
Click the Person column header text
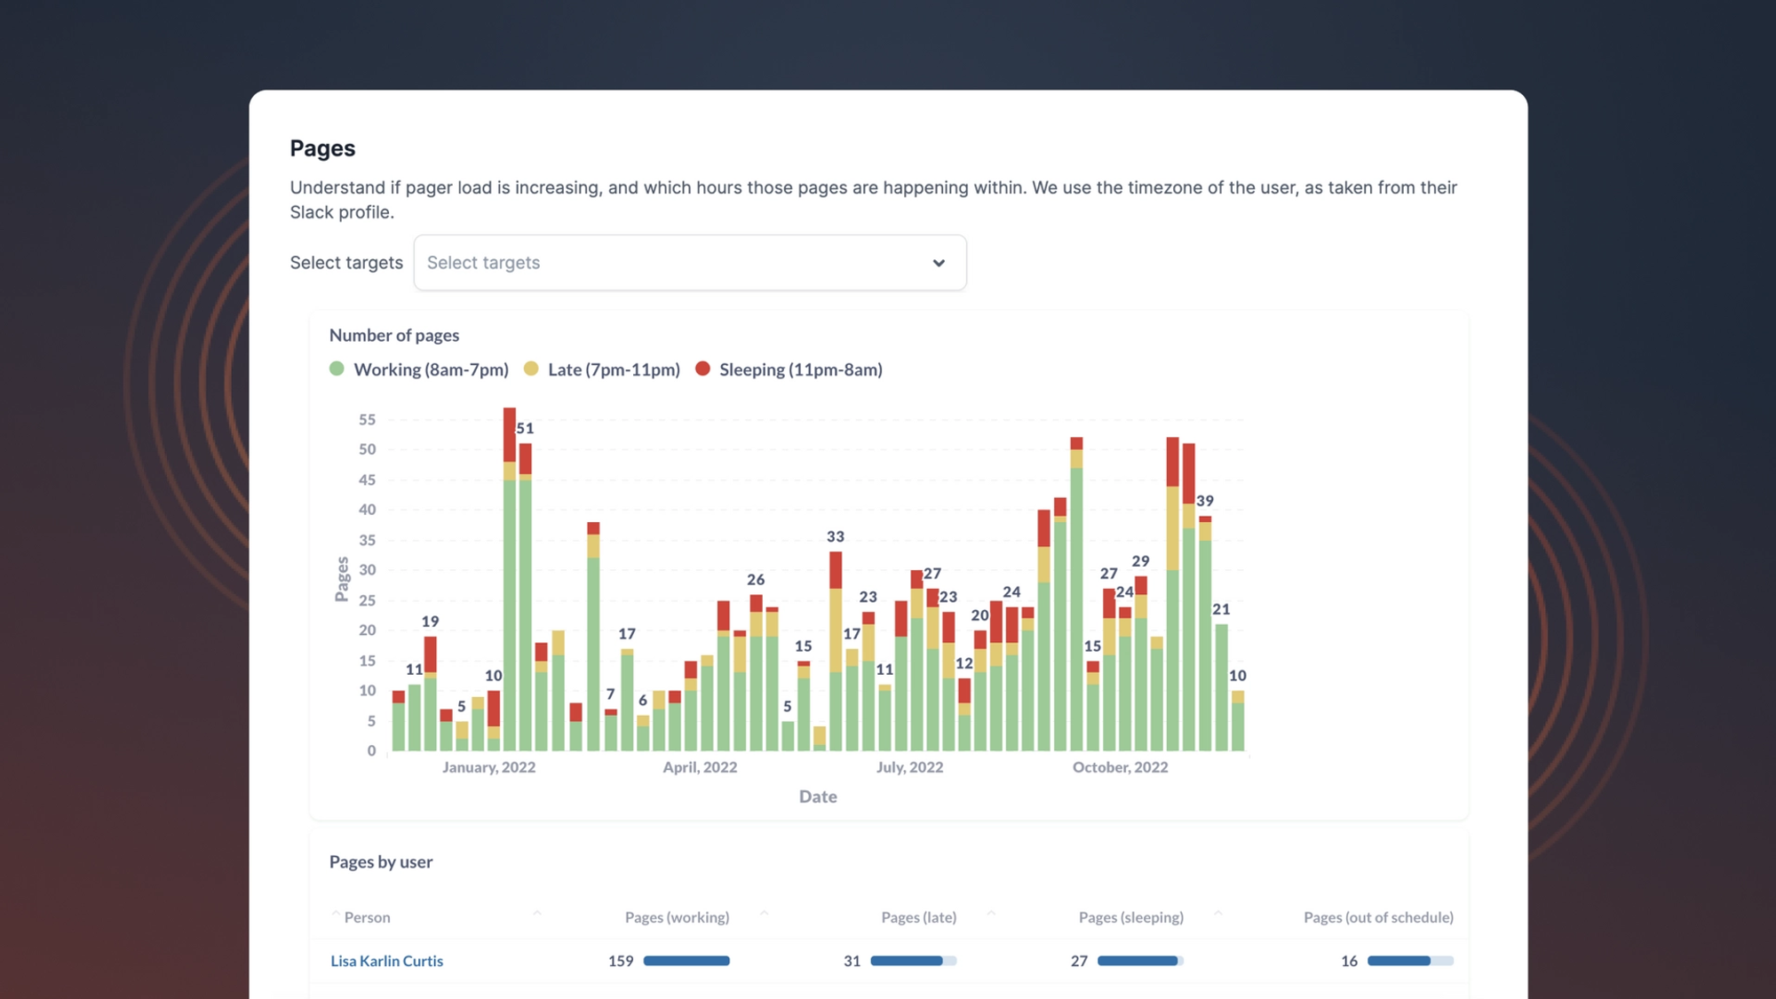click(x=367, y=917)
